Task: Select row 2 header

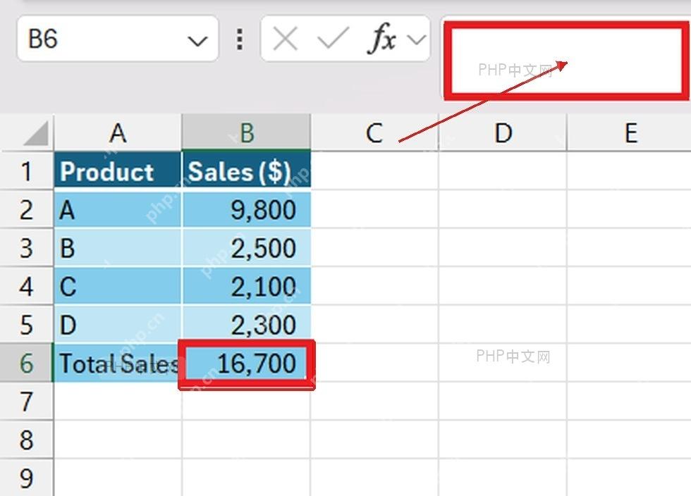Action: pyautogui.click(x=27, y=209)
